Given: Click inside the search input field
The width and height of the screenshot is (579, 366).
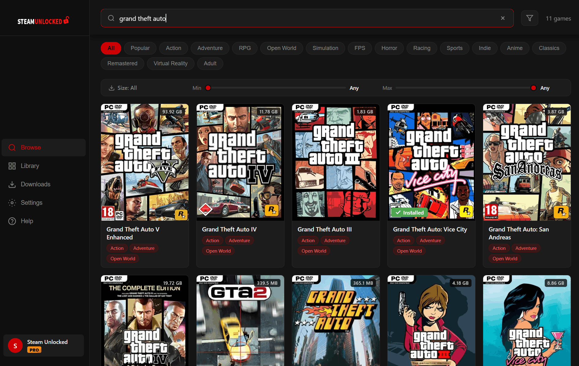Looking at the screenshot, I should click(x=307, y=18).
